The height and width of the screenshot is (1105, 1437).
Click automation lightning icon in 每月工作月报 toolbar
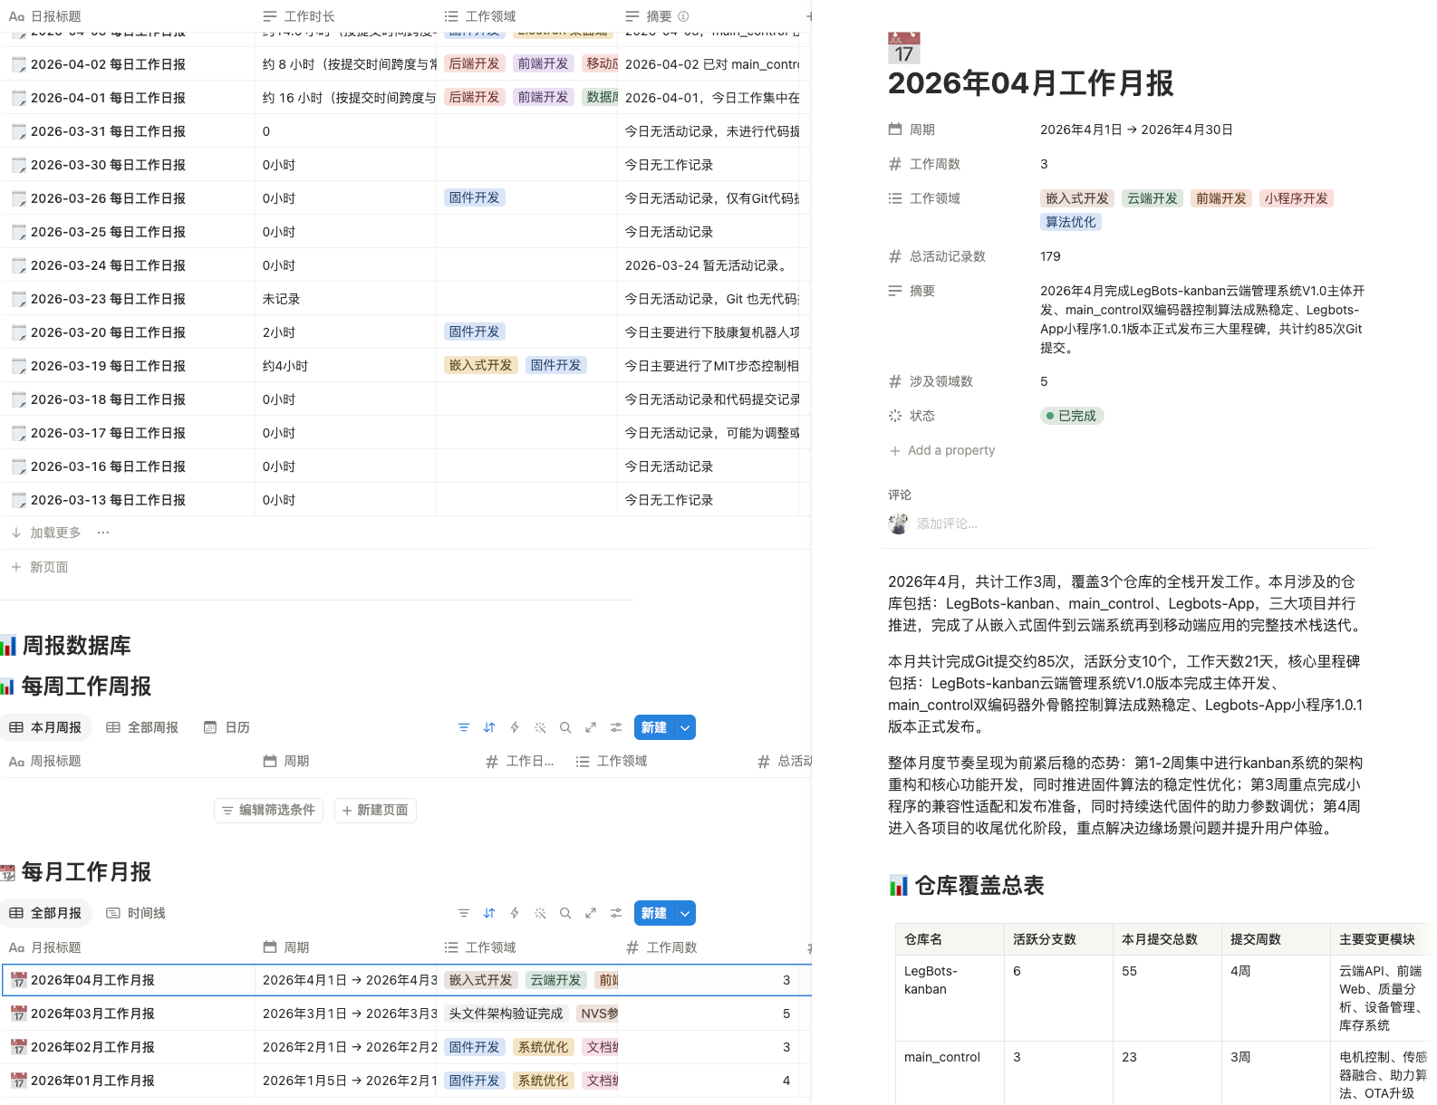[515, 913]
